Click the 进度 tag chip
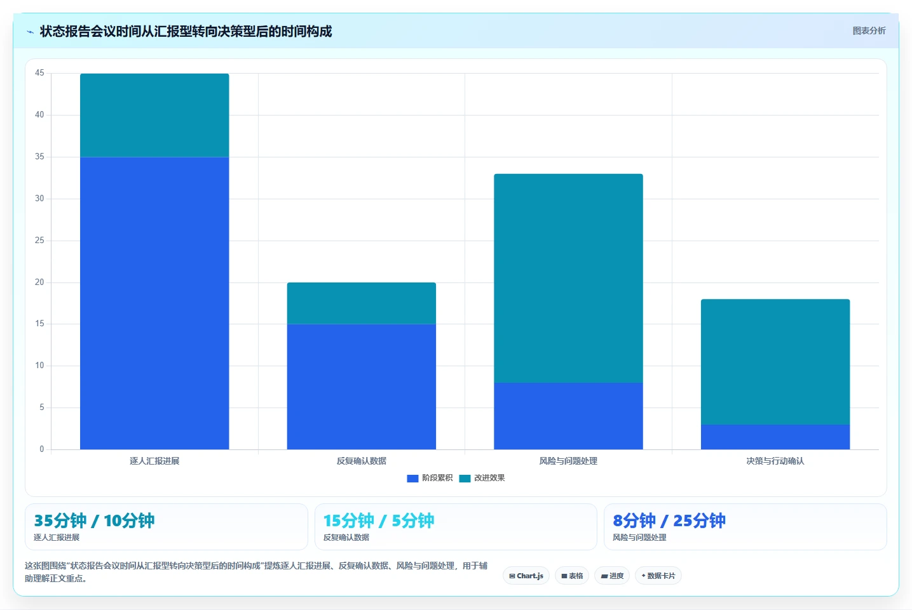 pos(612,576)
